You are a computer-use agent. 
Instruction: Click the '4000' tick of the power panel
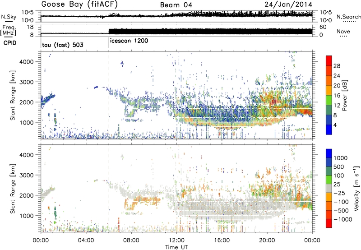[27, 62]
